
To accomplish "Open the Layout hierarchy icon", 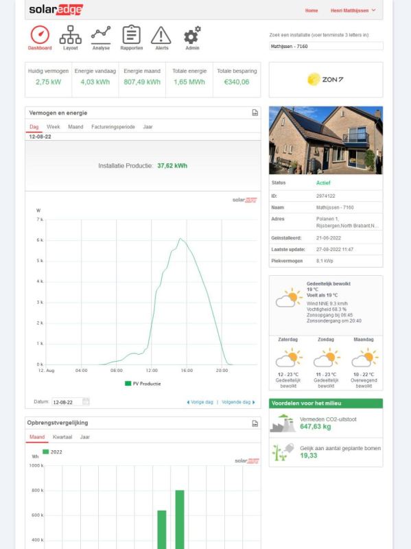I will [x=71, y=35].
